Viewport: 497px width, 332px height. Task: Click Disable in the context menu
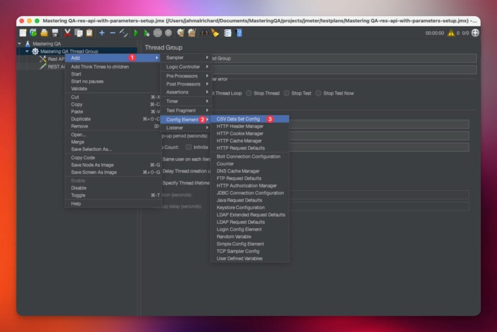pyautogui.click(x=113, y=188)
